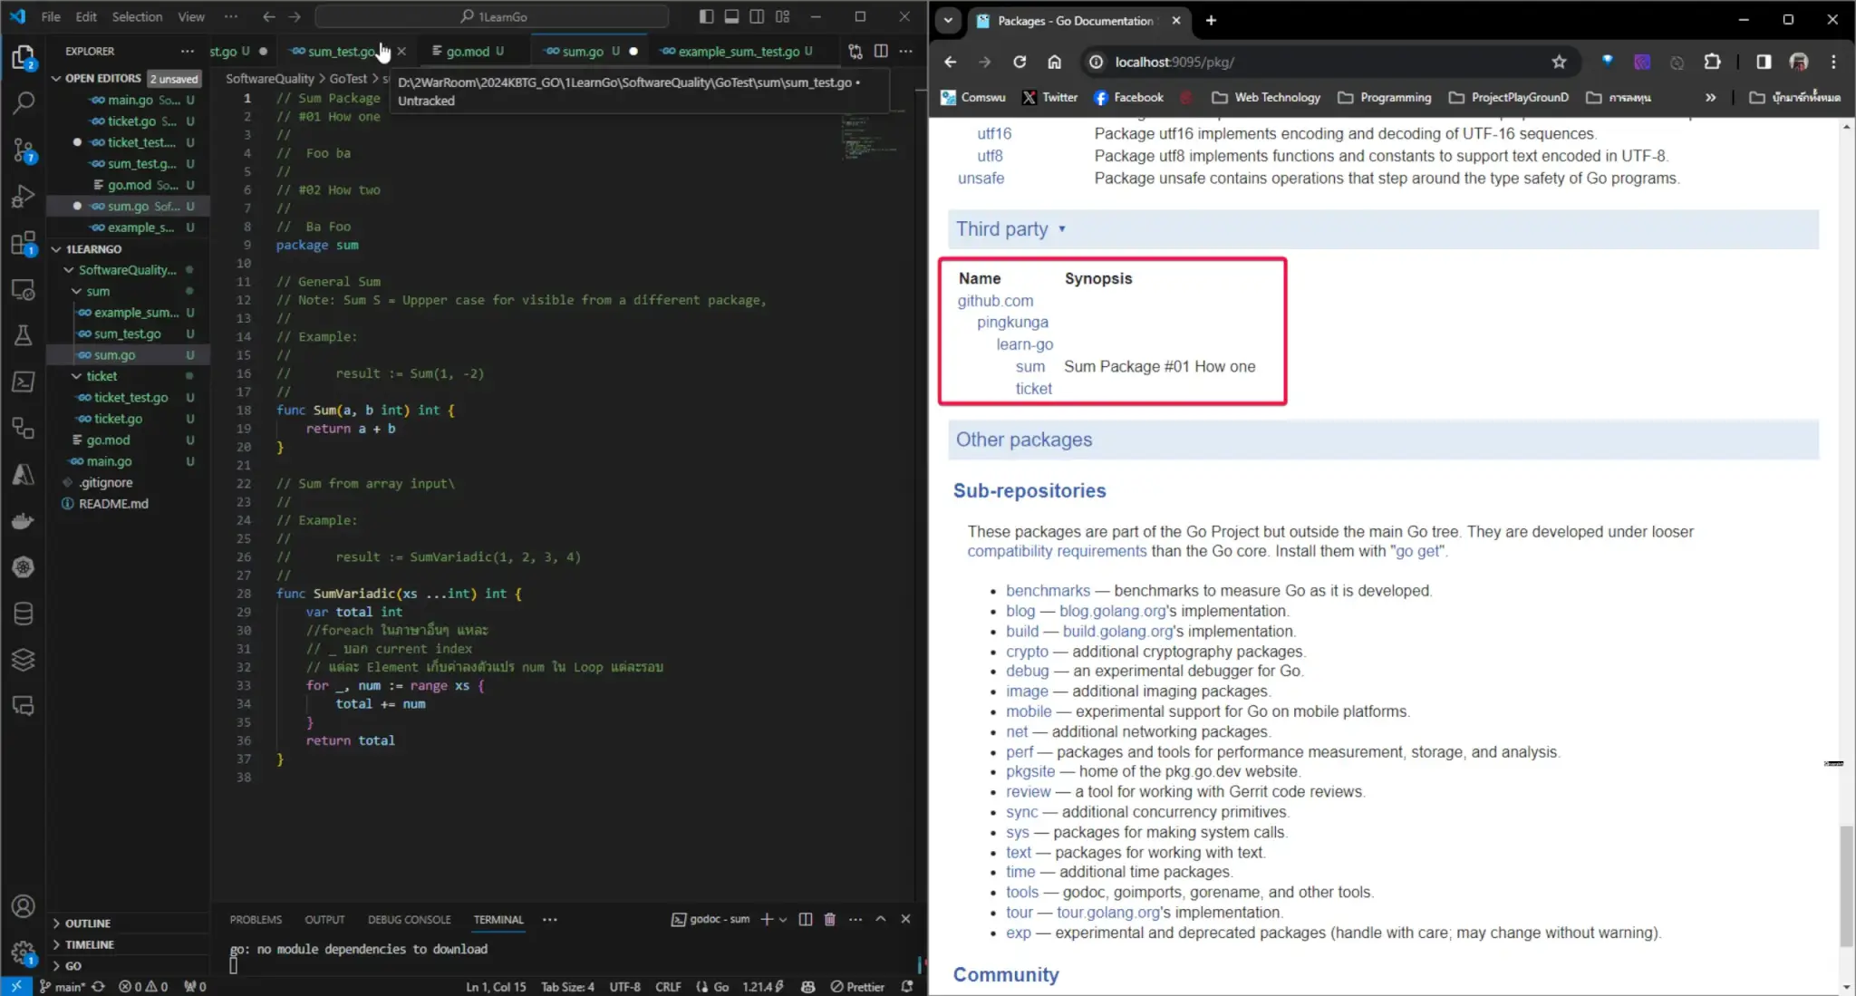Show more bookmarks with the chevron

[1710, 97]
